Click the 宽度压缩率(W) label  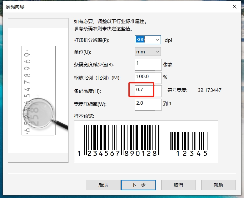tap(90, 104)
